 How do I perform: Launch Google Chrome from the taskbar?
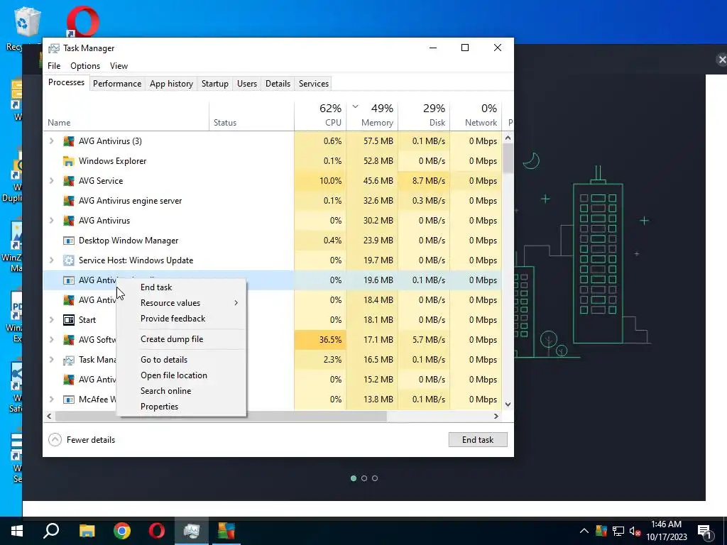[x=122, y=531]
